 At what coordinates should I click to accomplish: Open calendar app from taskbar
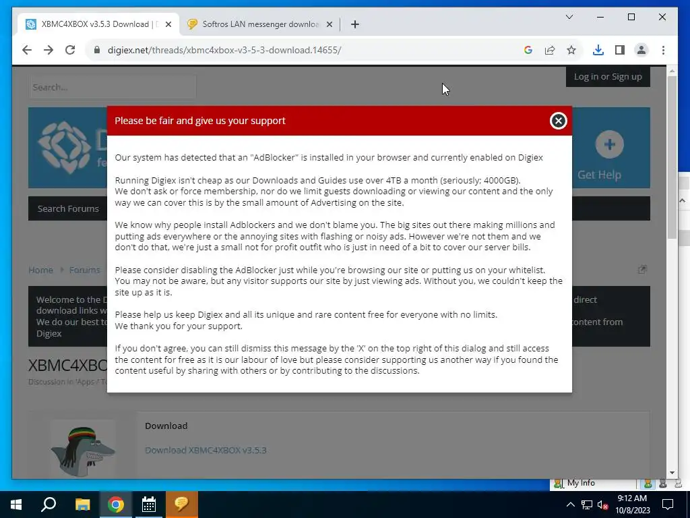(149, 505)
